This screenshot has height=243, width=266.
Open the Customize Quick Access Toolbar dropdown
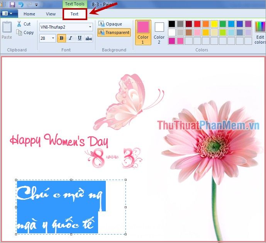click(x=36, y=5)
